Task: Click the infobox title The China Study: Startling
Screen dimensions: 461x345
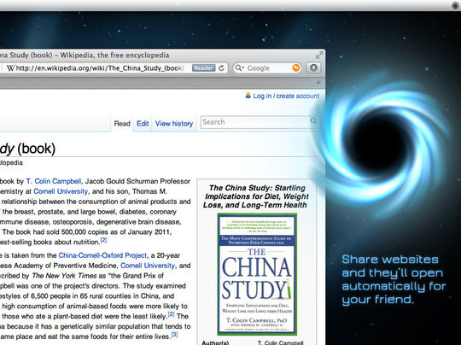Action: pos(256,196)
